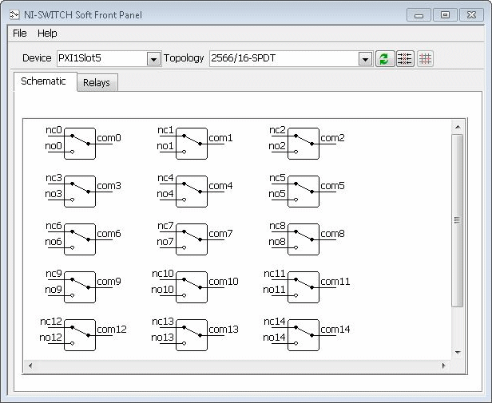Image resolution: width=492 pixels, height=403 pixels.
Task: Toggle the com7 relay switch
Action: point(191,239)
